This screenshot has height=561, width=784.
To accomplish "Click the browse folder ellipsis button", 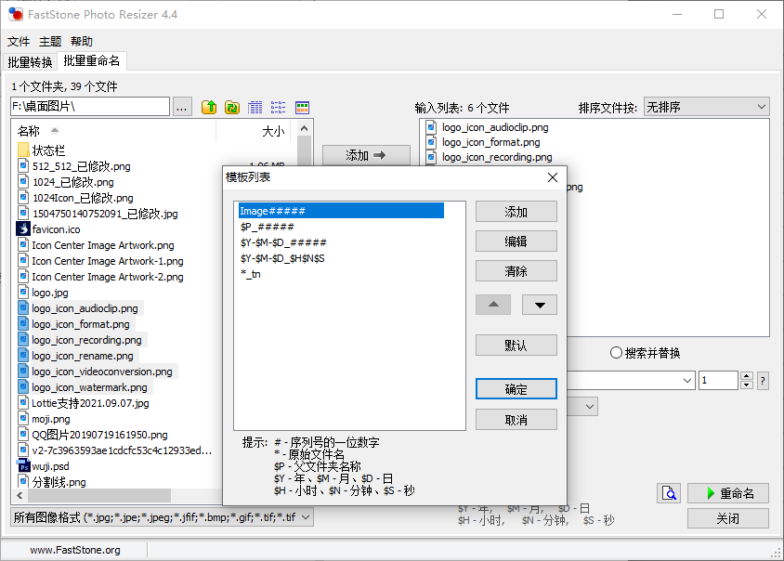I will pyautogui.click(x=182, y=108).
